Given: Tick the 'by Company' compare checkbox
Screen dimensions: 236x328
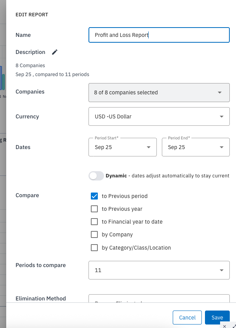Looking at the screenshot, I should click(94, 234).
